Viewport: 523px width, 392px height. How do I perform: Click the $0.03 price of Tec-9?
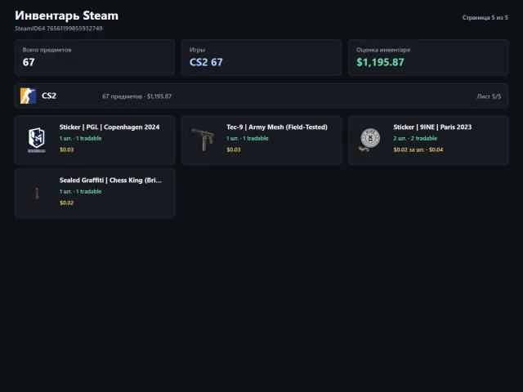[x=234, y=149]
